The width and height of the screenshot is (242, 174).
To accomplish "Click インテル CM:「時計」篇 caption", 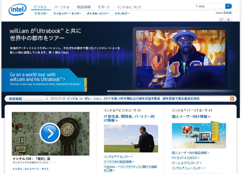I will click(x=31, y=159).
